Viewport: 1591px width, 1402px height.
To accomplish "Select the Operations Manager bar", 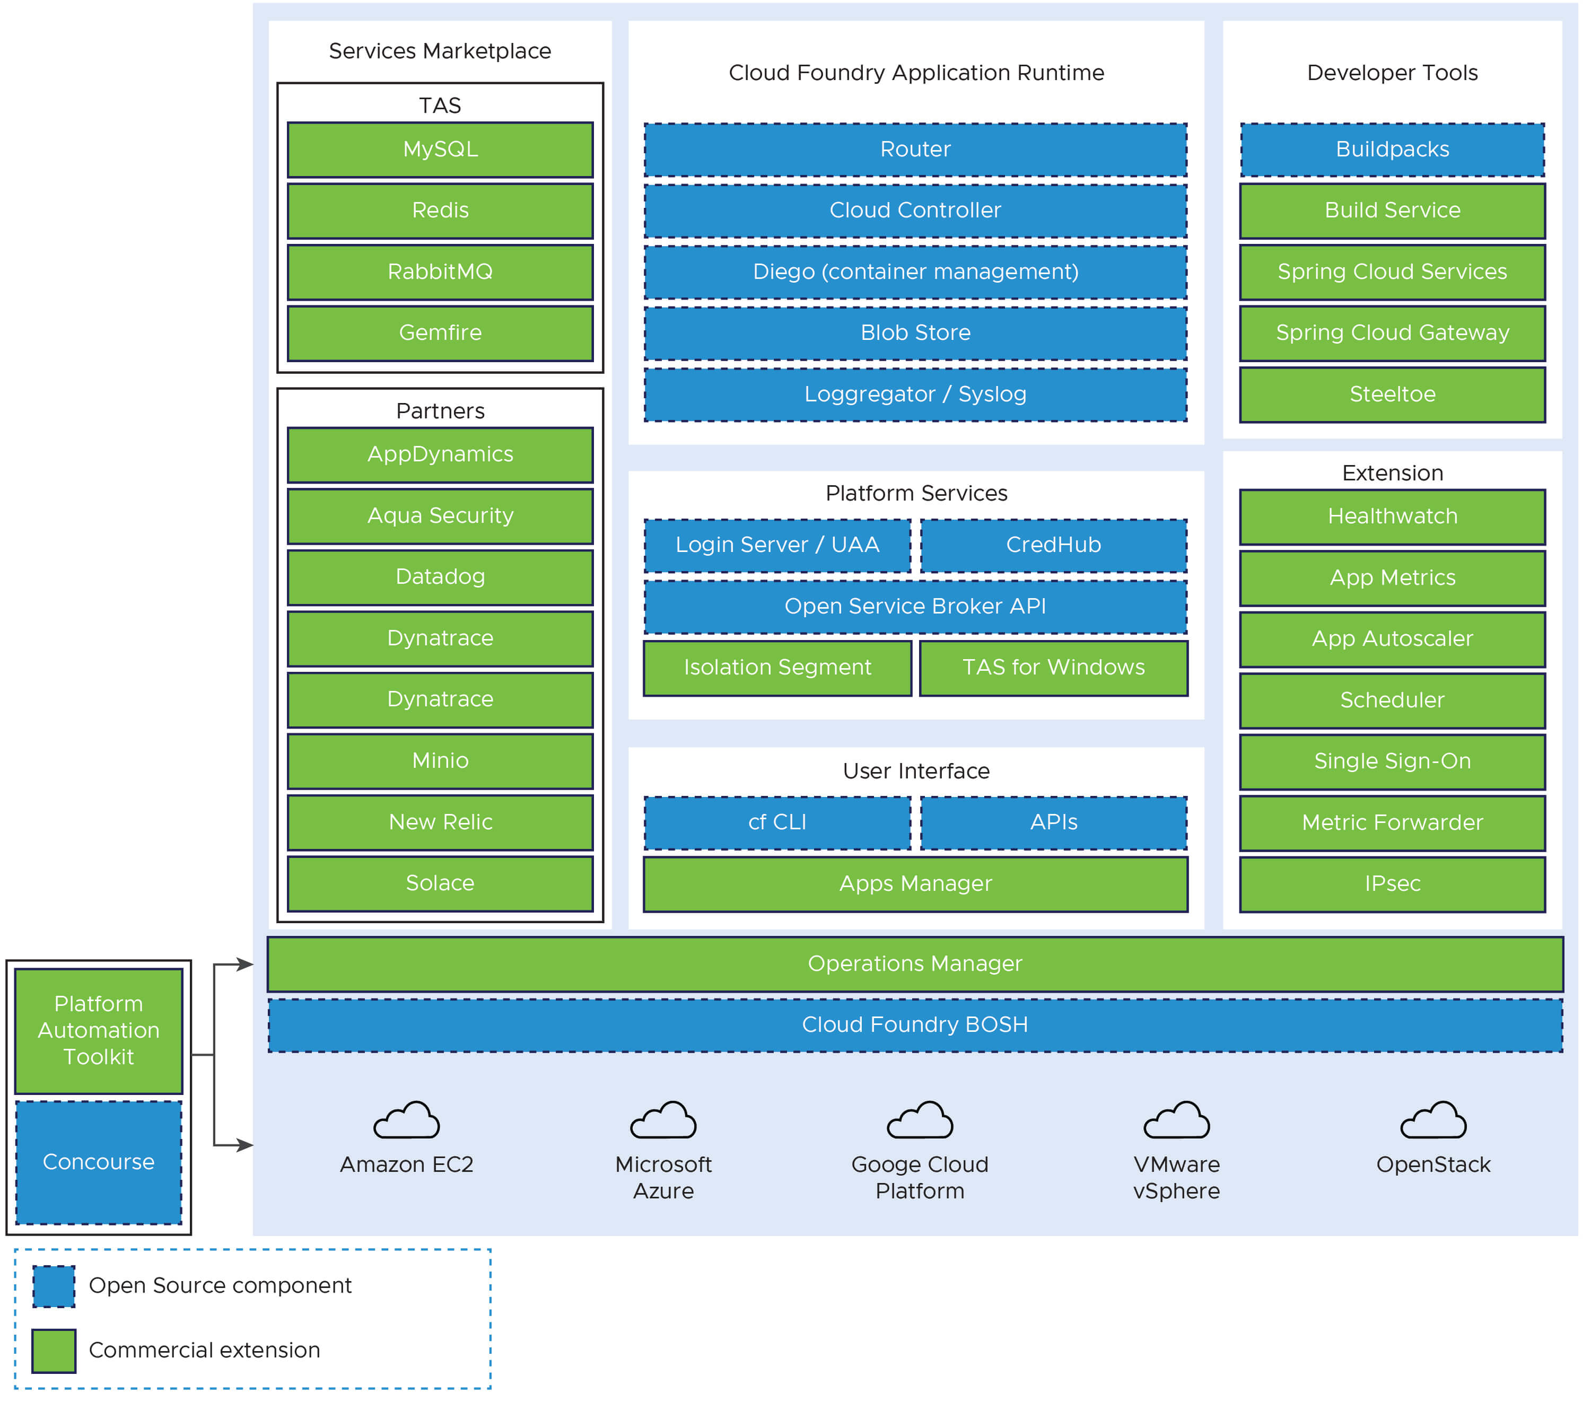I will tap(915, 963).
